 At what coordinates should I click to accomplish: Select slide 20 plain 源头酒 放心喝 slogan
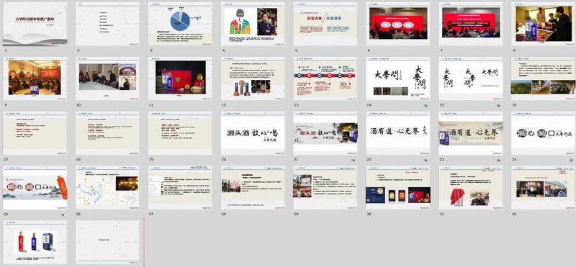253,133
